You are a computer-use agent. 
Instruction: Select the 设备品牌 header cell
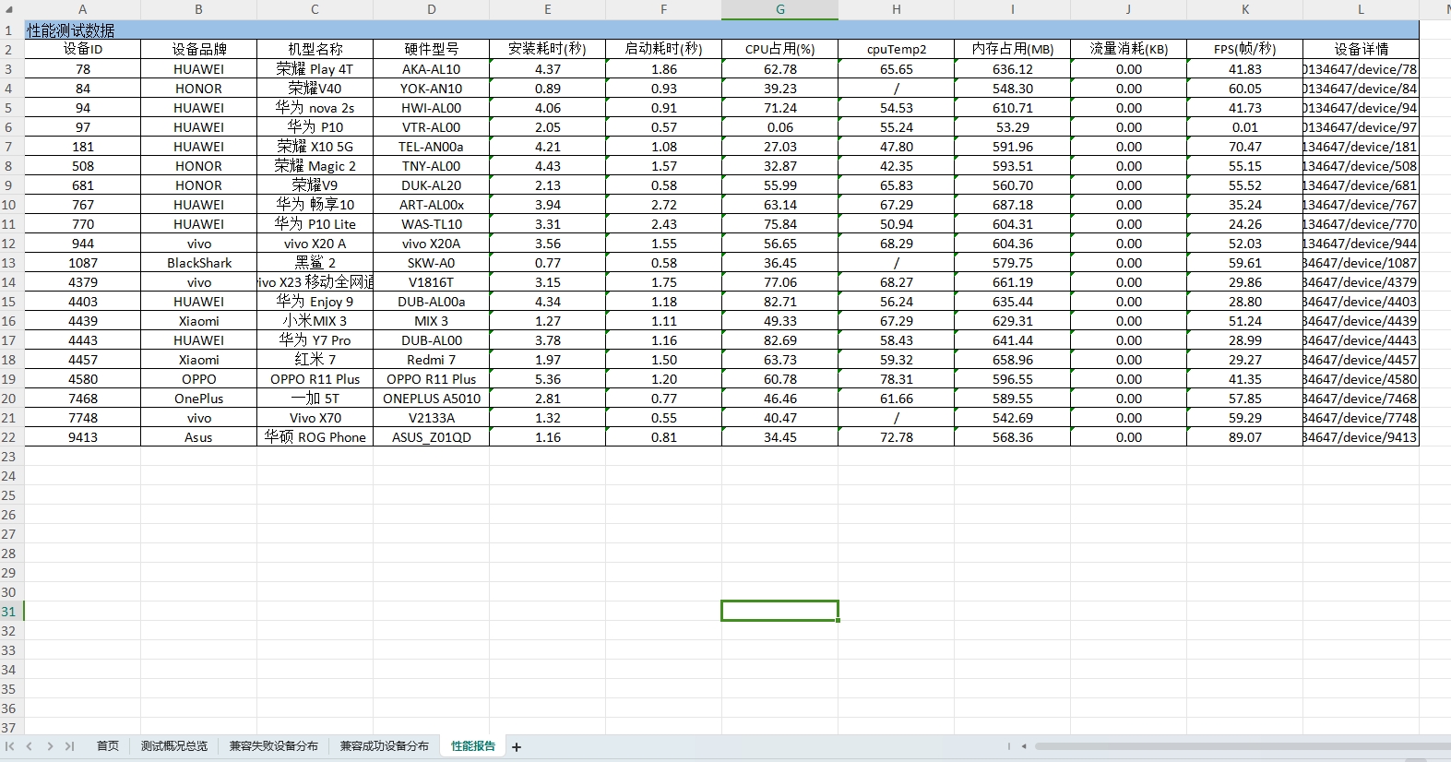[198, 49]
